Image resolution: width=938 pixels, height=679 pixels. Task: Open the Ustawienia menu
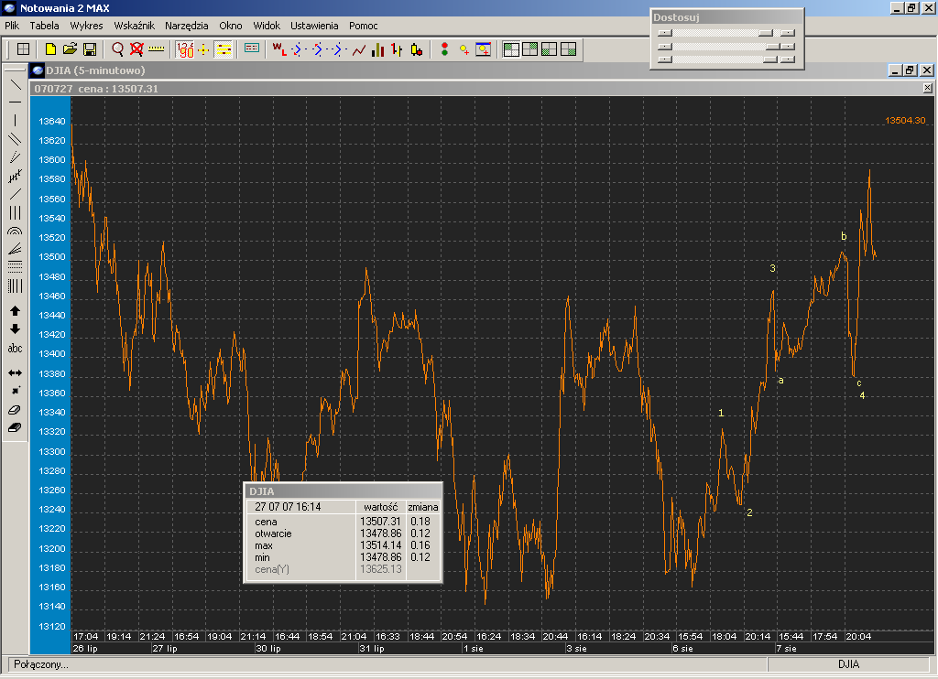(x=314, y=26)
